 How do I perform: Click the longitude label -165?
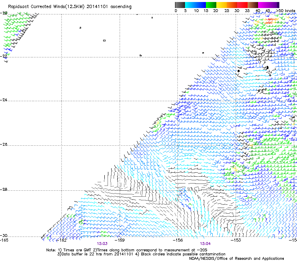(x=4, y=241)
